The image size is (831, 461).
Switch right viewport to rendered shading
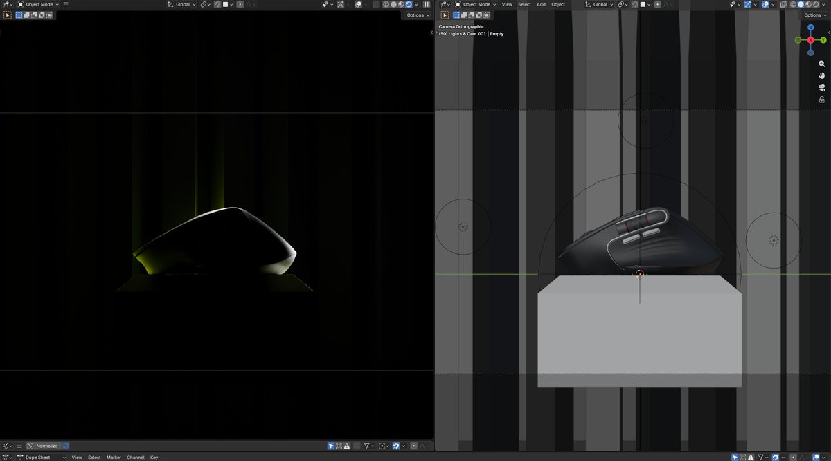click(x=816, y=4)
